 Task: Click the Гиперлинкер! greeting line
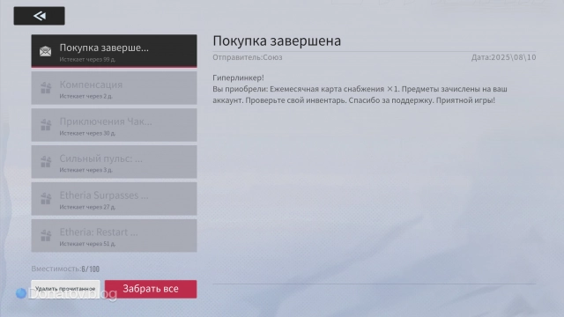[x=238, y=77]
